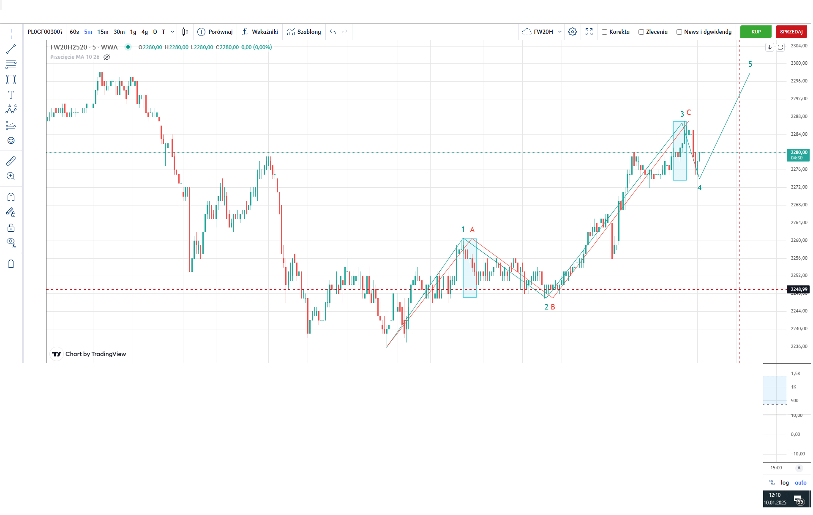
Task: Toggle magnet mode for drawings
Action: 11,197
